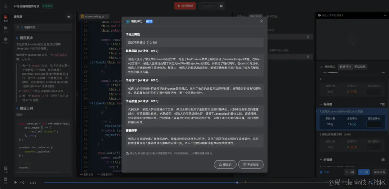Expand the 答题引导 section

(43, 27)
